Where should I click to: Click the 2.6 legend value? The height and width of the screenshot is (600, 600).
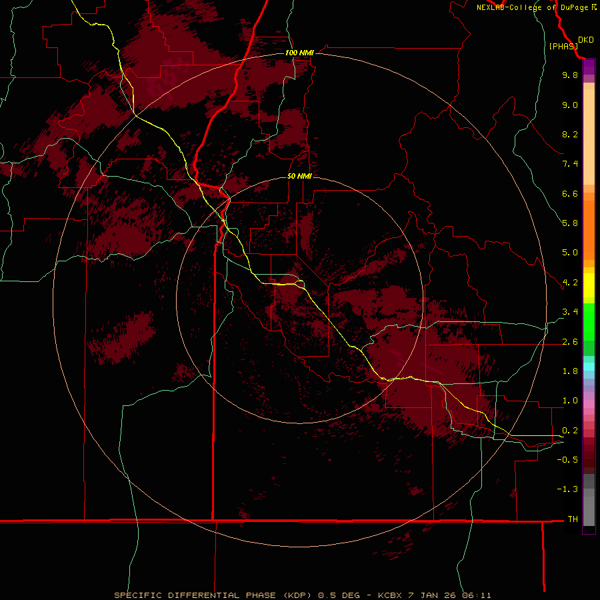coord(570,342)
